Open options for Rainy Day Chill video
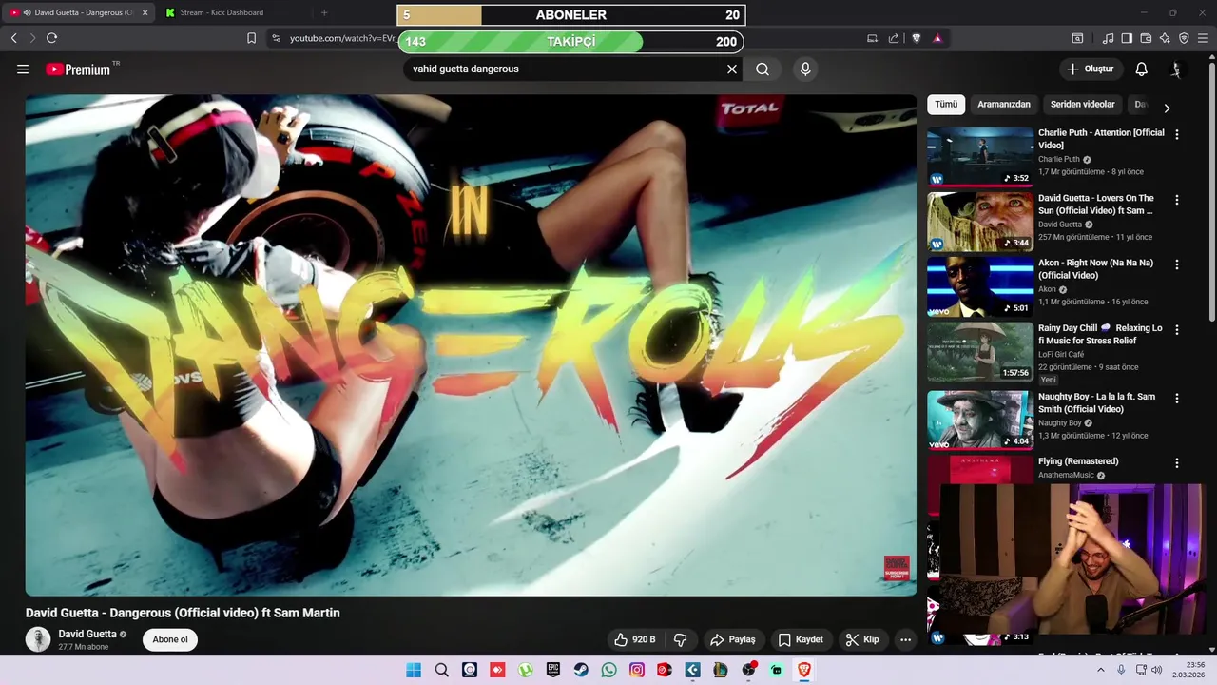The image size is (1217, 685). pyautogui.click(x=1177, y=330)
